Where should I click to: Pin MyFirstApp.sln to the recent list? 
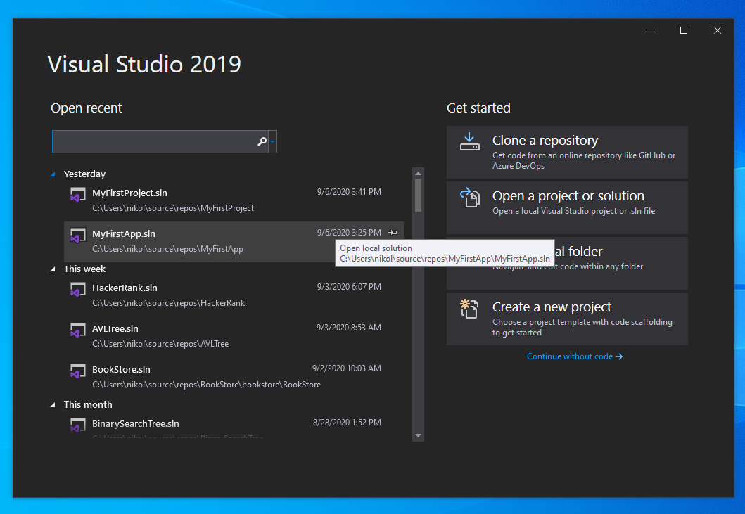coord(393,232)
